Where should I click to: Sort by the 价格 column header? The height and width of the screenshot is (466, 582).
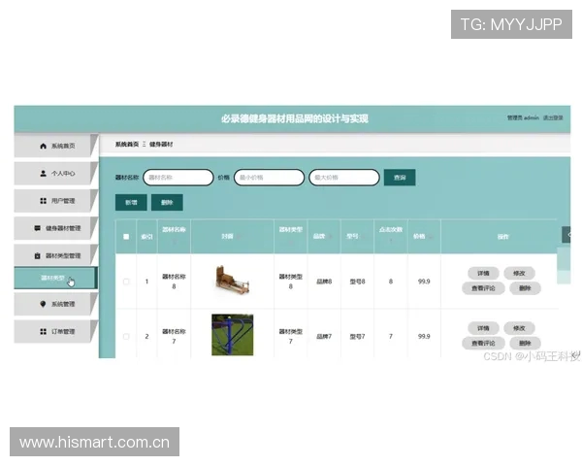coord(419,236)
